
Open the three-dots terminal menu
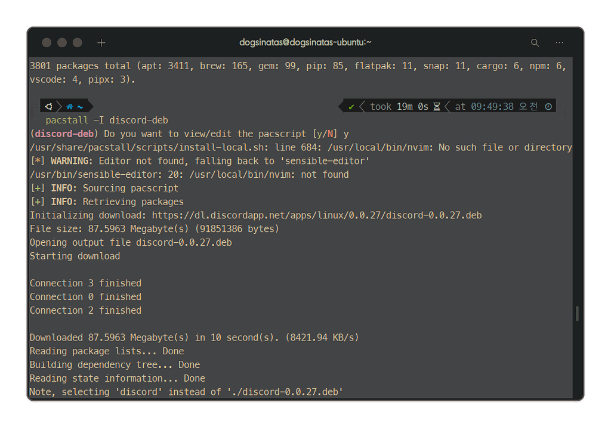559,43
